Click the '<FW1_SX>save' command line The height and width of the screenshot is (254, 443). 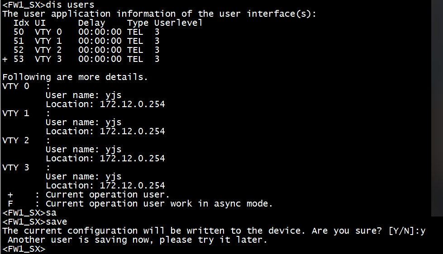point(34,221)
